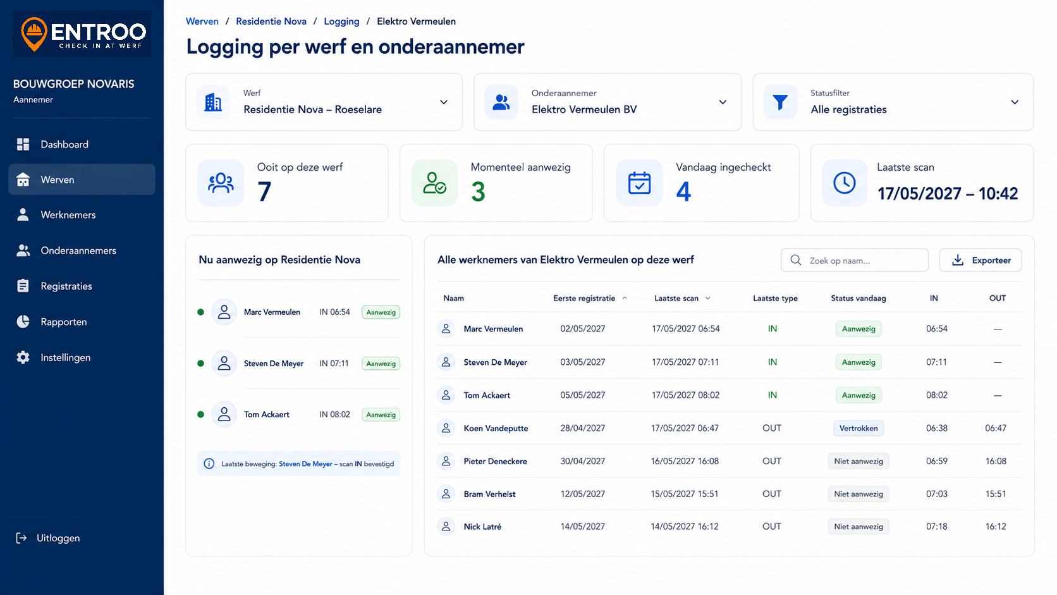The width and height of the screenshot is (1057, 595).
Task: Click the group icon on 'Ooit op deze werf' card
Action: [221, 183]
